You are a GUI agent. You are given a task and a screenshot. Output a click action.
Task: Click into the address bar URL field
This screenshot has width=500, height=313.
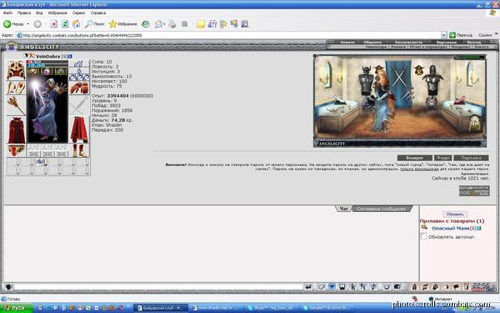click(228, 35)
